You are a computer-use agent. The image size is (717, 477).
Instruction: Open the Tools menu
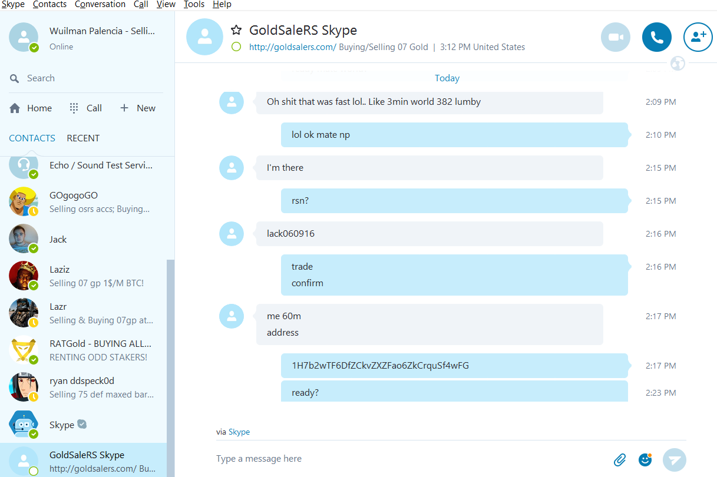point(194,5)
